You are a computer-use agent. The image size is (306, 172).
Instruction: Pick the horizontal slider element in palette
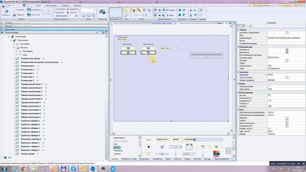[162, 154]
